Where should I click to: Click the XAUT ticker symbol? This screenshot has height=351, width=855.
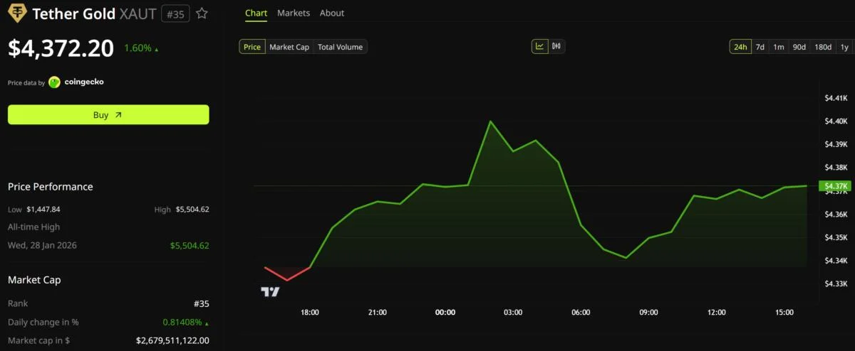pos(138,13)
